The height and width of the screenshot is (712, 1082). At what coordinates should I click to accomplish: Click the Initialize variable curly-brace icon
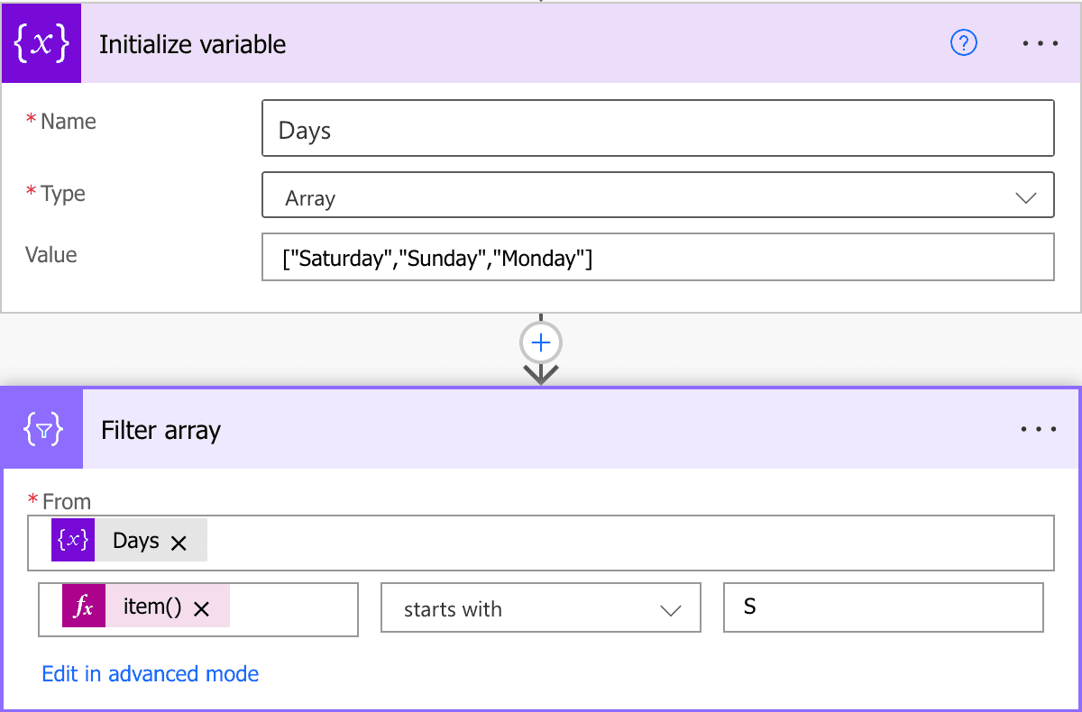pyautogui.click(x=41, y=43)
